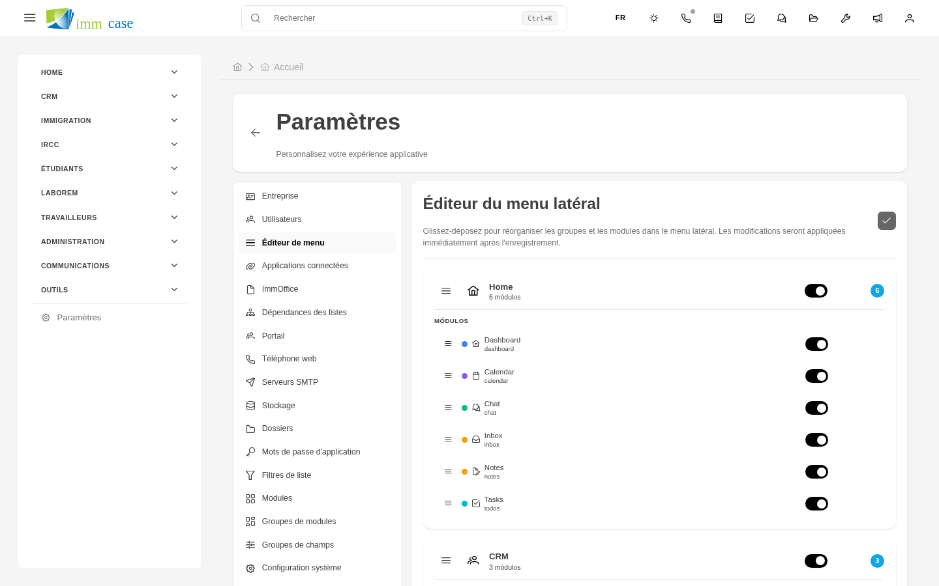Click the Paramètres link in sidebar

110,318
